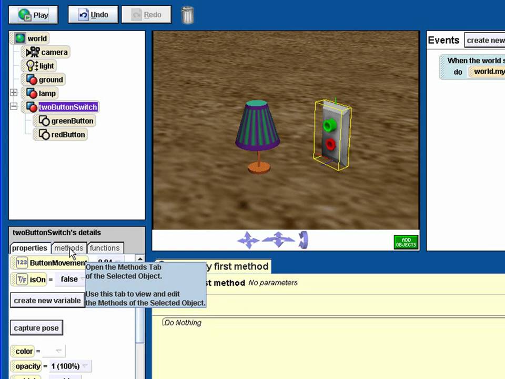Select the 'redButton' label in tree
Image resolution: width=505 pixels, height=379 pixels.
[68, 134]
